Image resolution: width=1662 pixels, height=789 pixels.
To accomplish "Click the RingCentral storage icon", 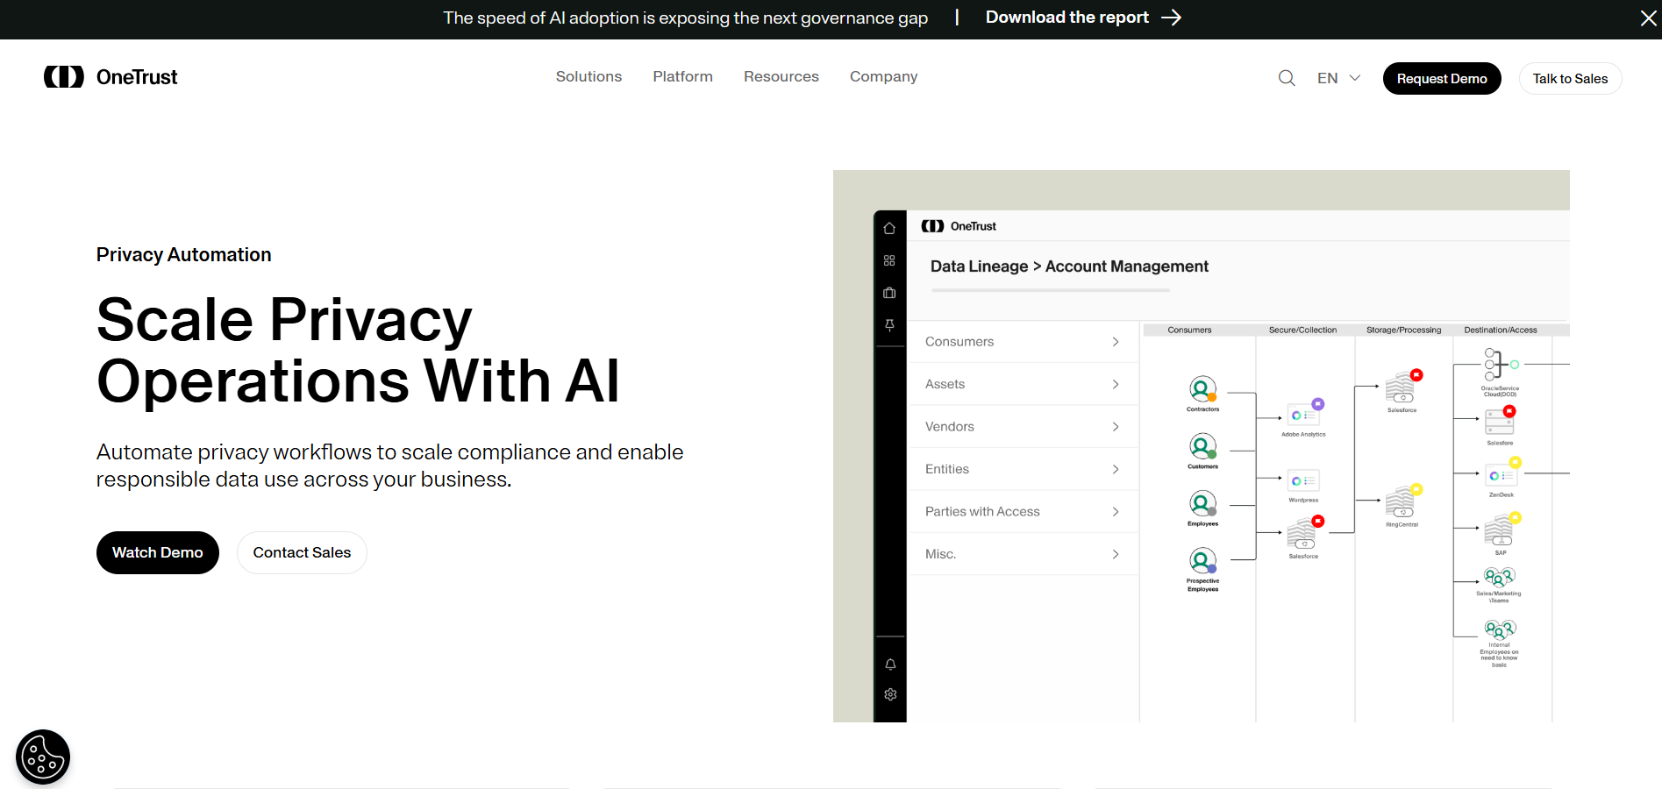I will click(x=1402, y=502).
